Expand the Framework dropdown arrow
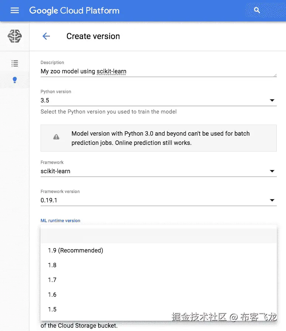The width and height of the screenshot is (286, 331). pyautogui.click(x=272, y=171)
